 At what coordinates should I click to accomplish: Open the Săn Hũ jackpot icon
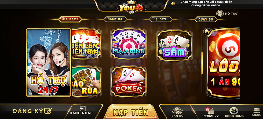click(178, 110)
